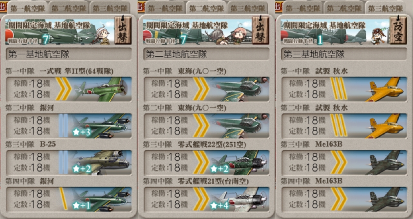
Task: Choose the first 試製 秋水 orange aircraft
Action: (x=344, y=89)
